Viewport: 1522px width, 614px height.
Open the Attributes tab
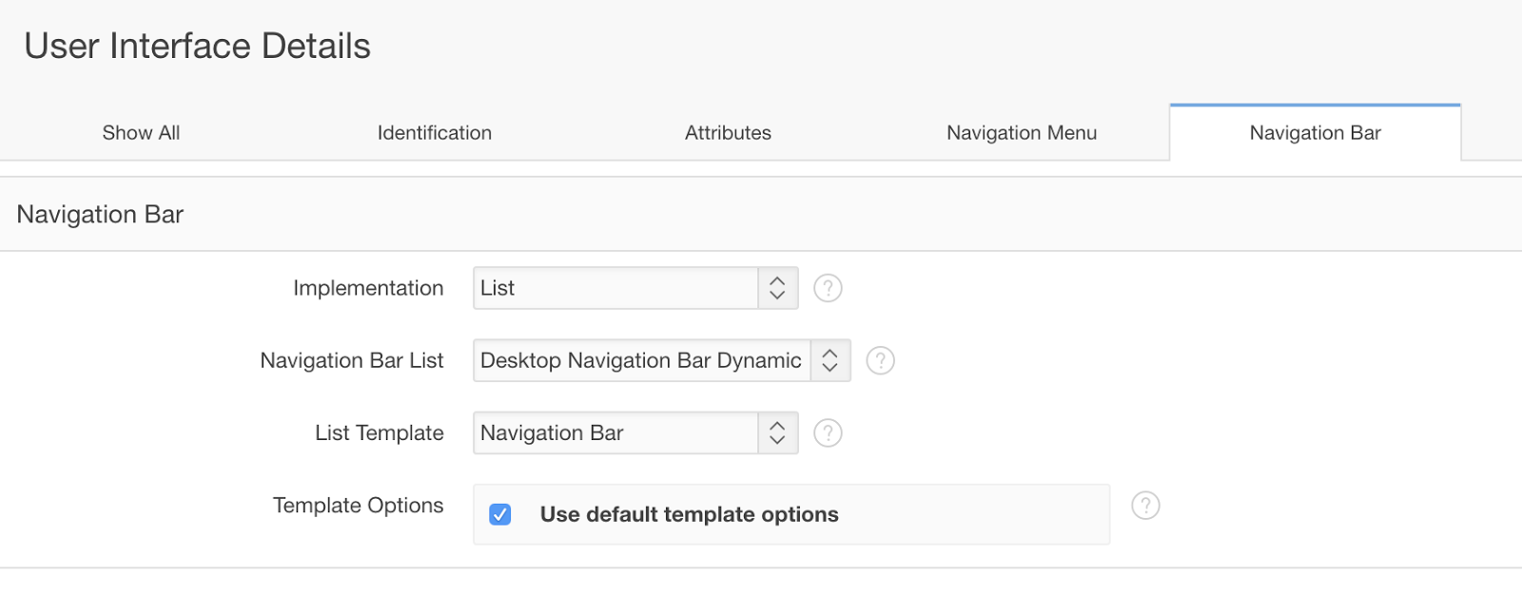[x=728, y=133]
